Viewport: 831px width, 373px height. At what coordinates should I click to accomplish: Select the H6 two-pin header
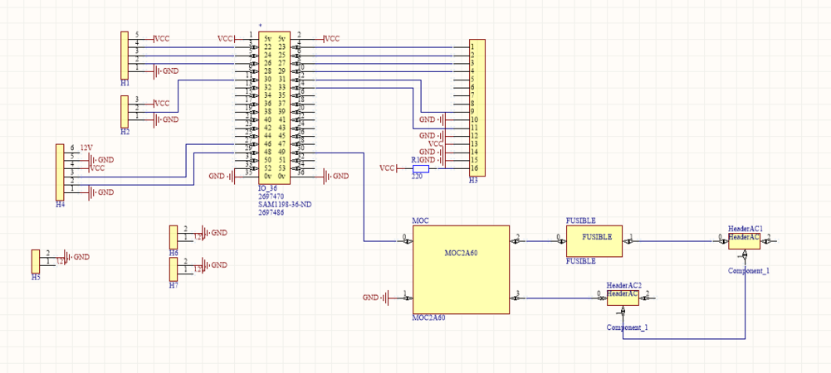coord(174,235)
